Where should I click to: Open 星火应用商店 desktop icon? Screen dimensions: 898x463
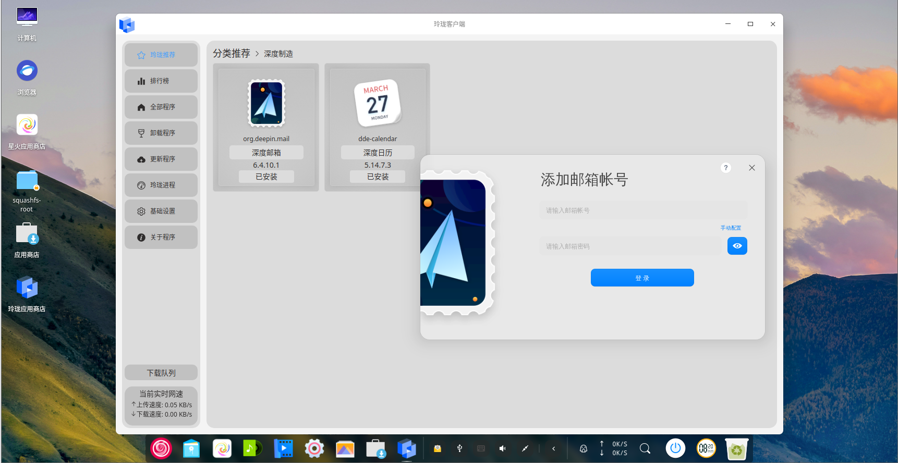pyautogui.click(x=27, y=132)
